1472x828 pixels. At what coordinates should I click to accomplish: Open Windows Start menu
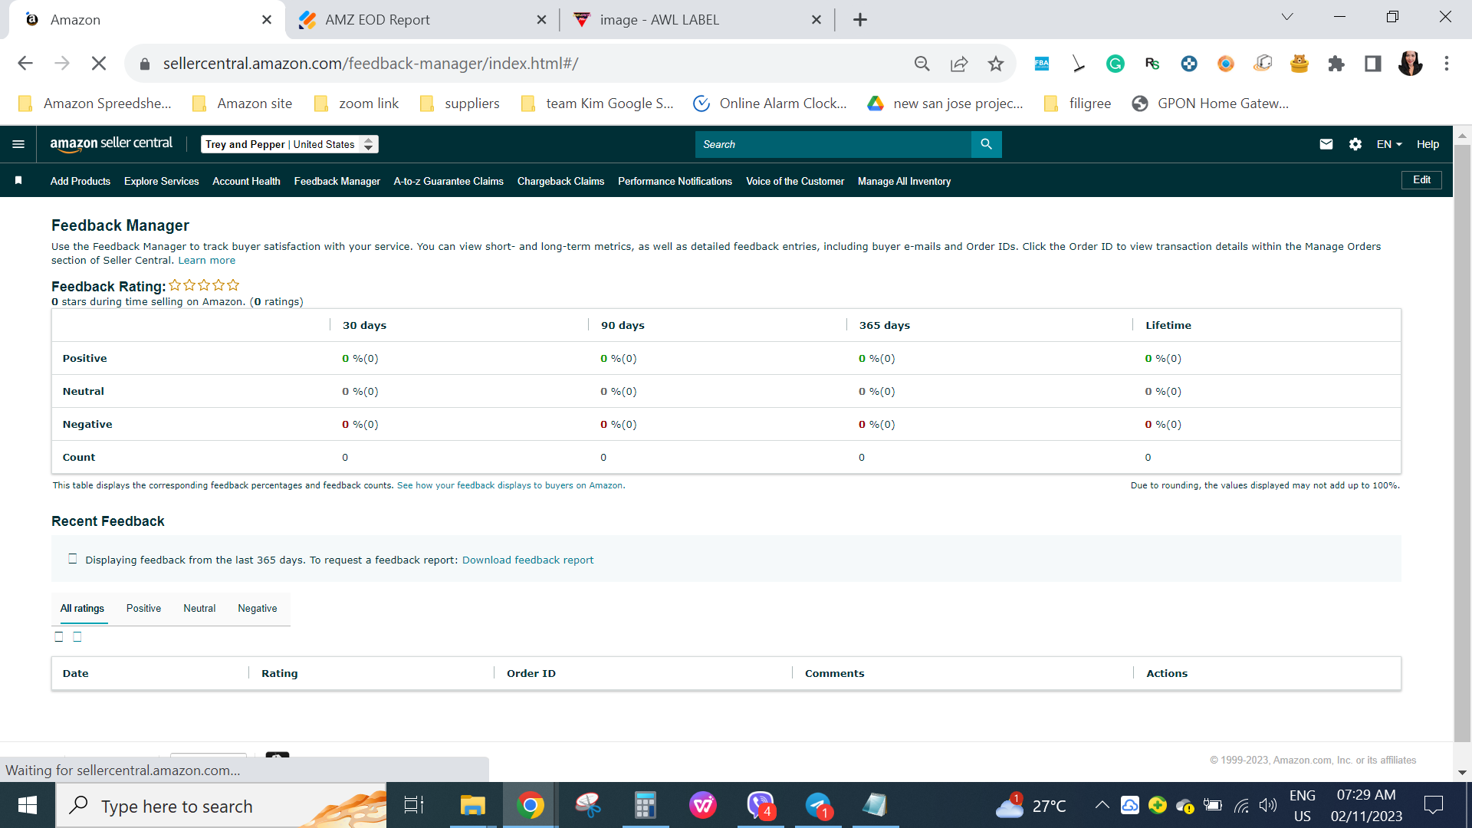coord(28,806)
